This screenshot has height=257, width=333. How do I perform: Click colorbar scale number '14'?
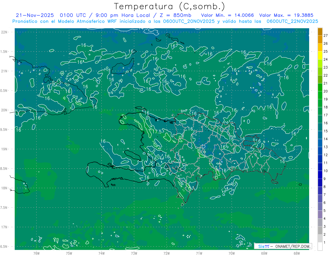[x=326, y=139]
